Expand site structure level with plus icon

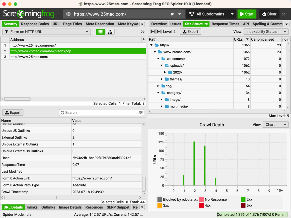tap(159, 32)
